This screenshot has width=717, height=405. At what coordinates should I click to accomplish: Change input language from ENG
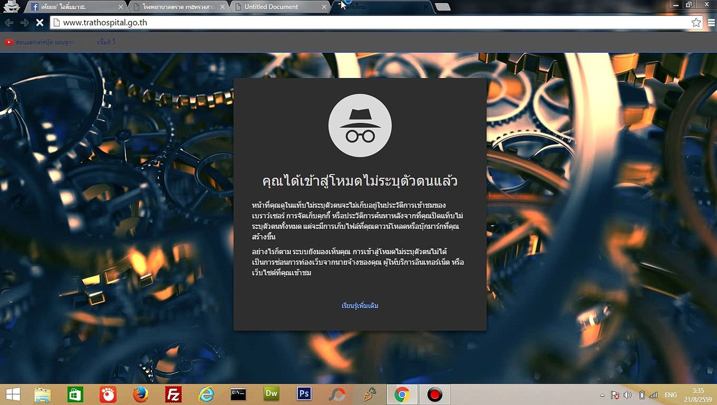tap(671, 395)
